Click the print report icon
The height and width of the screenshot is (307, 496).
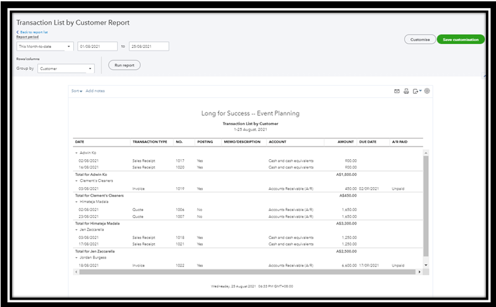point(406,91)
